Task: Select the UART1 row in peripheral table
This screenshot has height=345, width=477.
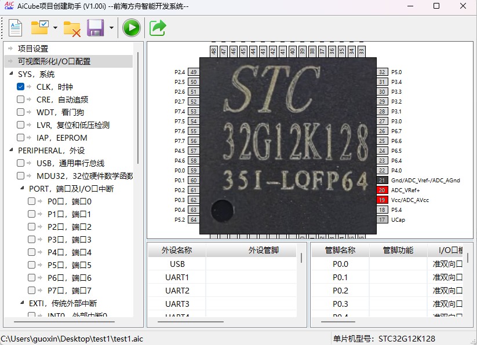Action: pyautogui.click(x=222, y=277)
